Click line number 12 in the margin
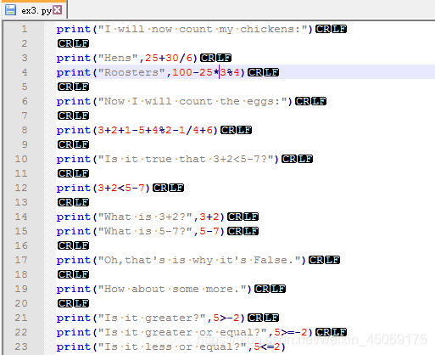Screen dimensions: 435x355 (21, 188)
